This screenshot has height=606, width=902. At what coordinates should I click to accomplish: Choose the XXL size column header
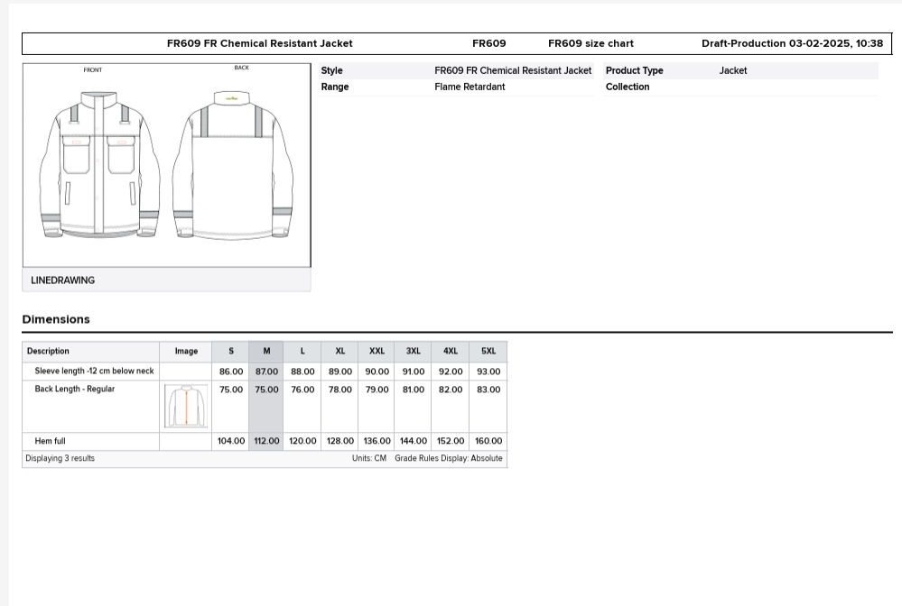coord(377,351)
